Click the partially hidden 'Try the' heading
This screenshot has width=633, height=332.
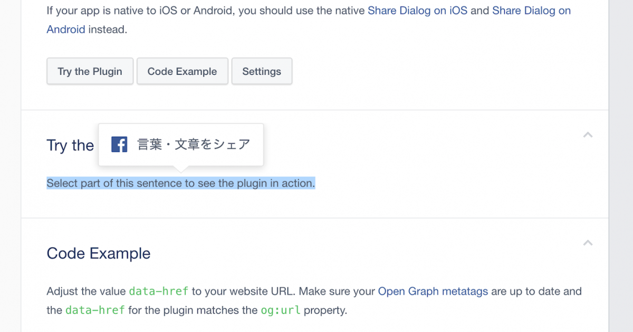click(x=70, y=145)
